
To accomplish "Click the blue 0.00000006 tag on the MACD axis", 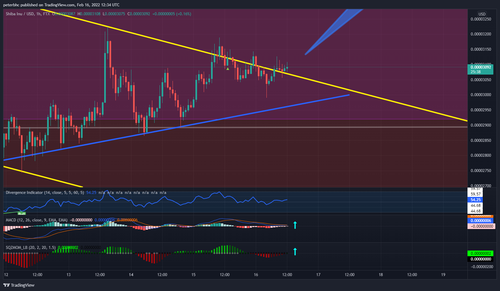I will [480, 221].
